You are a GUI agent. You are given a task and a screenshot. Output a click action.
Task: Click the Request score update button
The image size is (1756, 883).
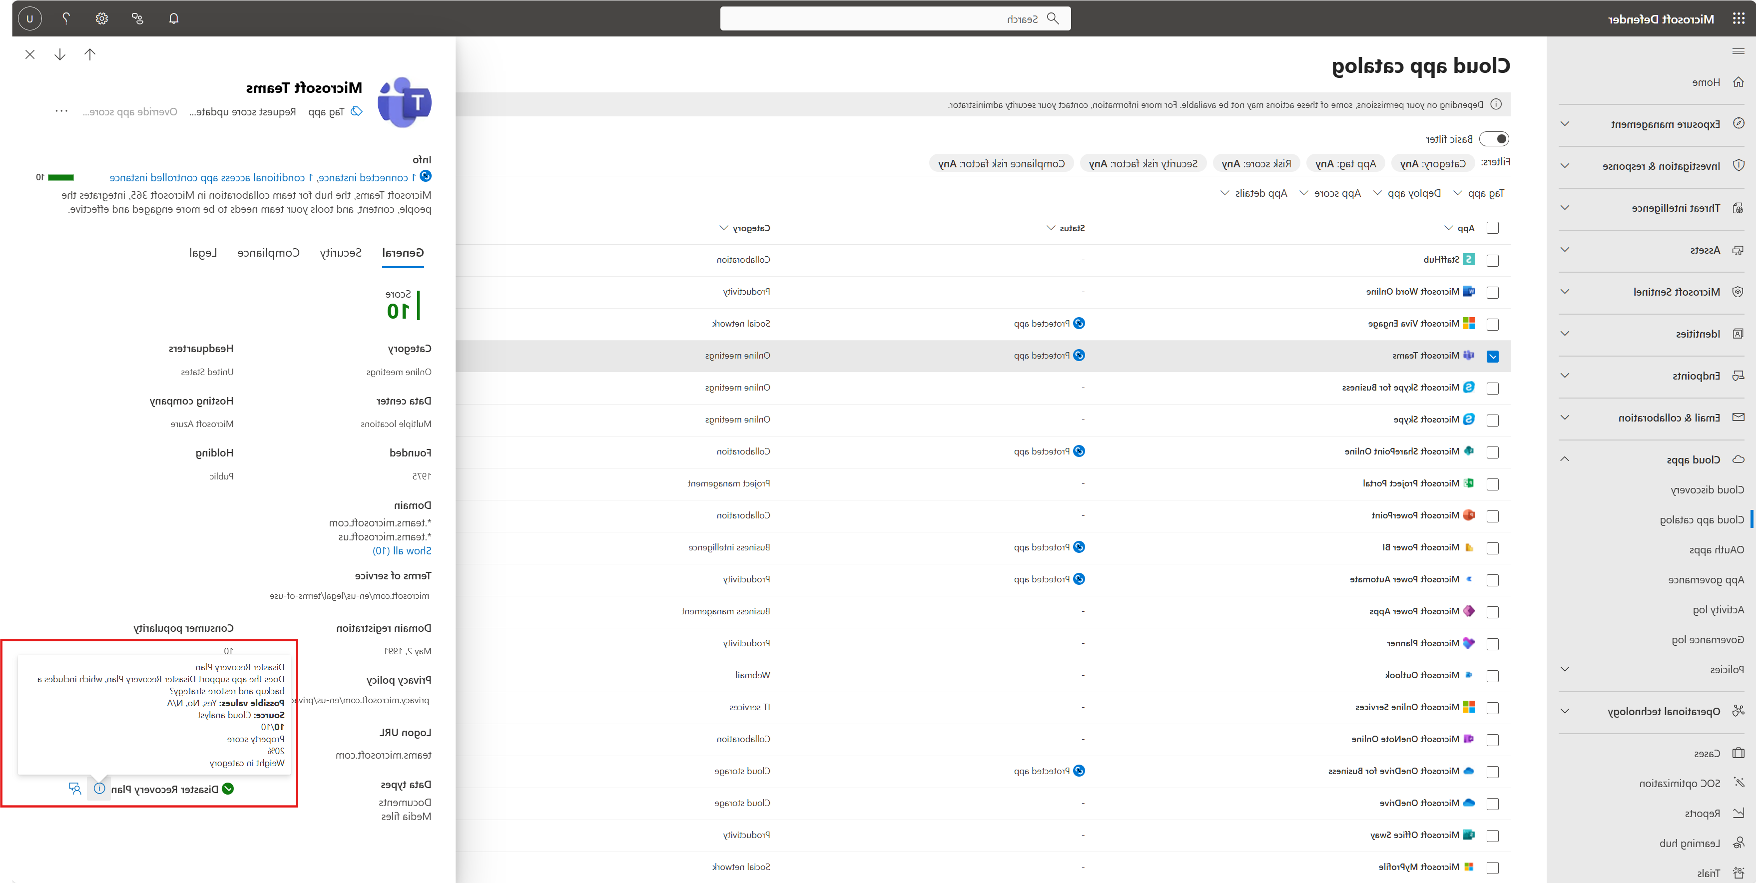coord(243,112)
